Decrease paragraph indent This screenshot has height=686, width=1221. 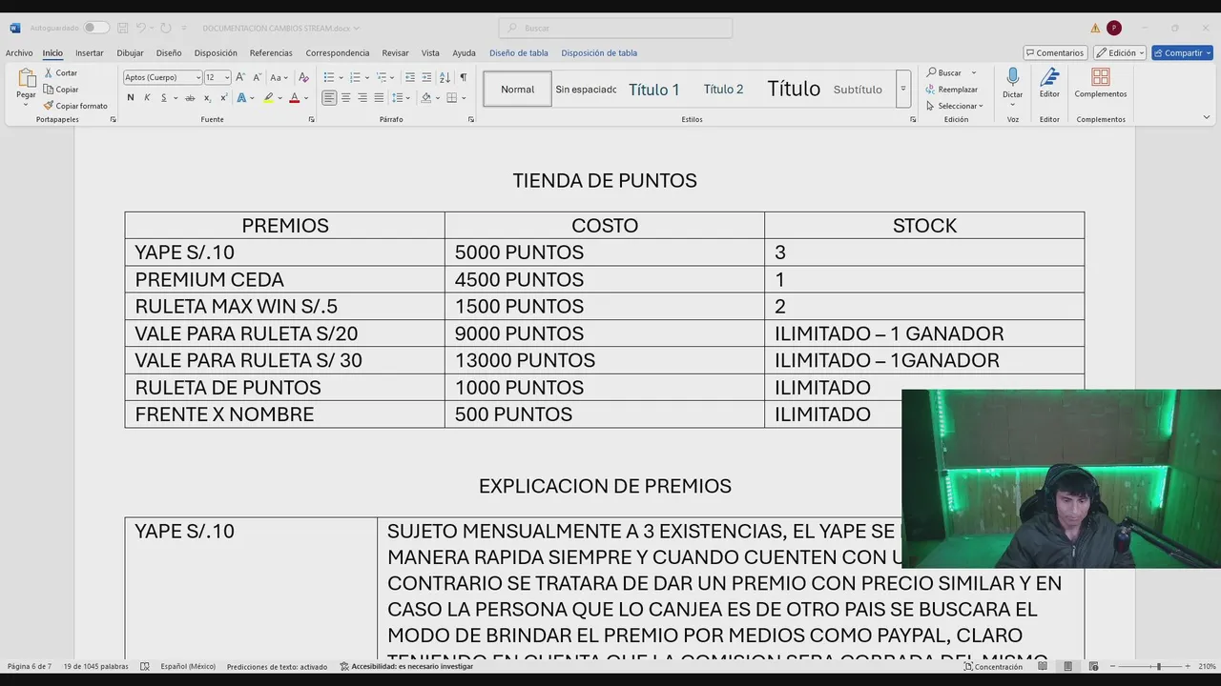tap(410, 77)
